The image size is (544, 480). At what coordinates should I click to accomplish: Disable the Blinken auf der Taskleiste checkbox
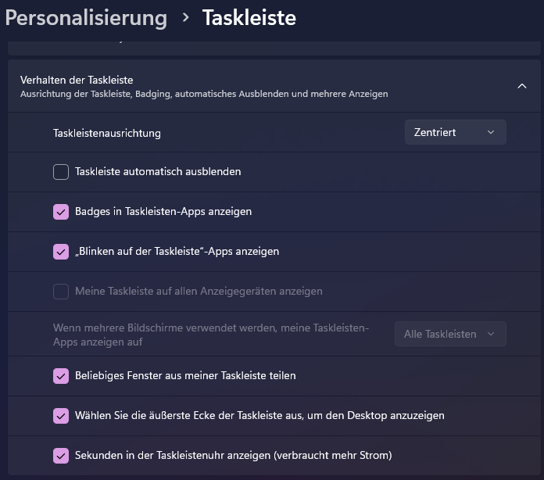(x=61, y=252)
